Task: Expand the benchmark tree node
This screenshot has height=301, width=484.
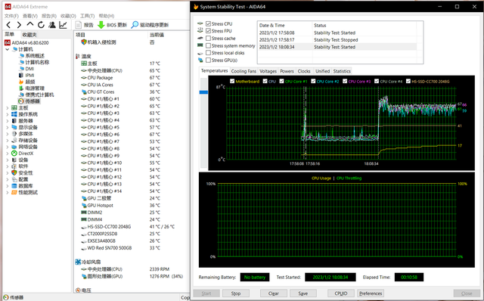Action: click(x=8, y=192)
